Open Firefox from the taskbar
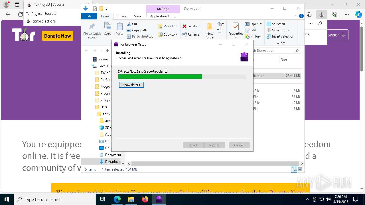 [145, 199]
